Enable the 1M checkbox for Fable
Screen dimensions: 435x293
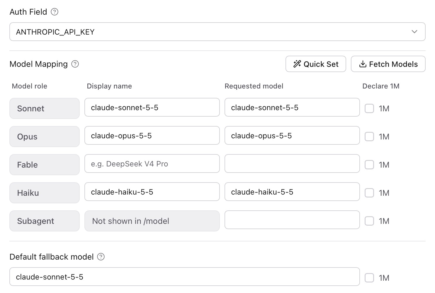coord(369,165)
